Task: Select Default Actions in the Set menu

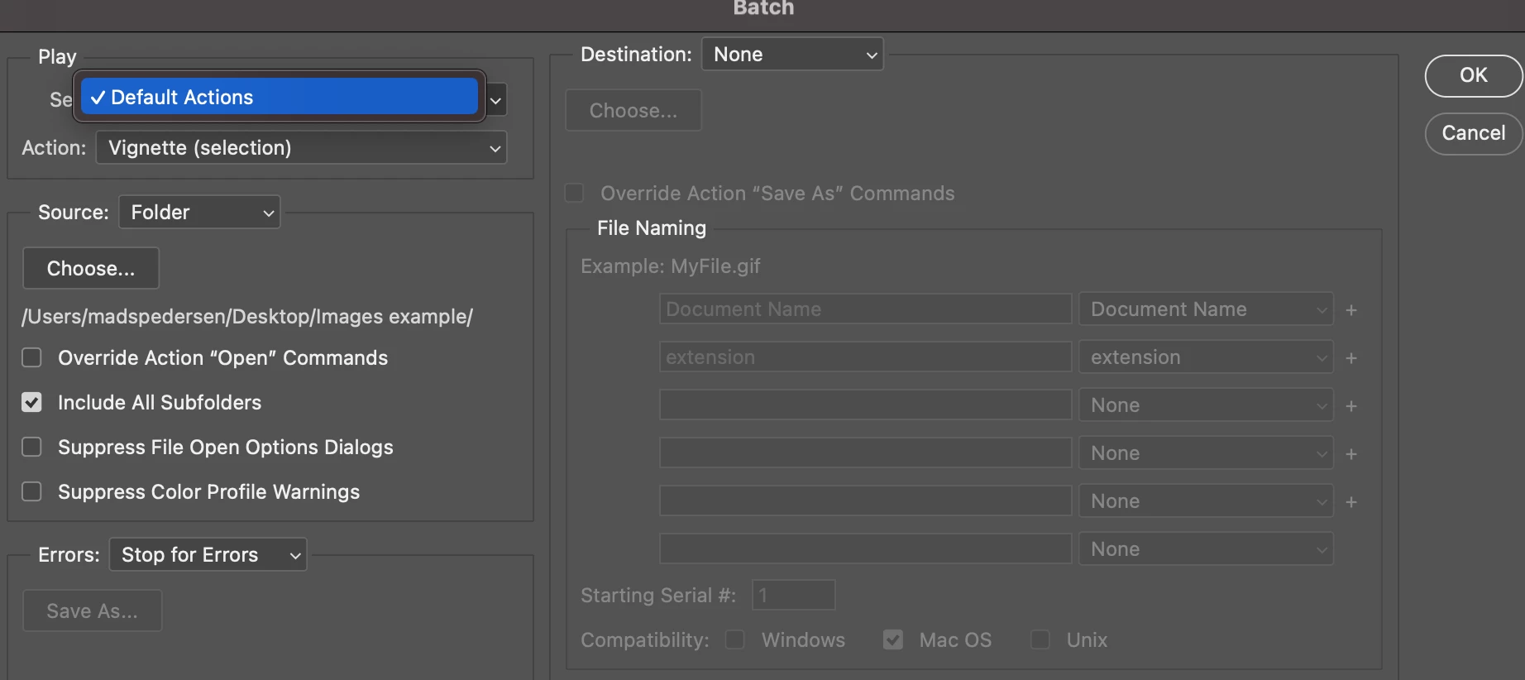Action: (x=280, y=97)
